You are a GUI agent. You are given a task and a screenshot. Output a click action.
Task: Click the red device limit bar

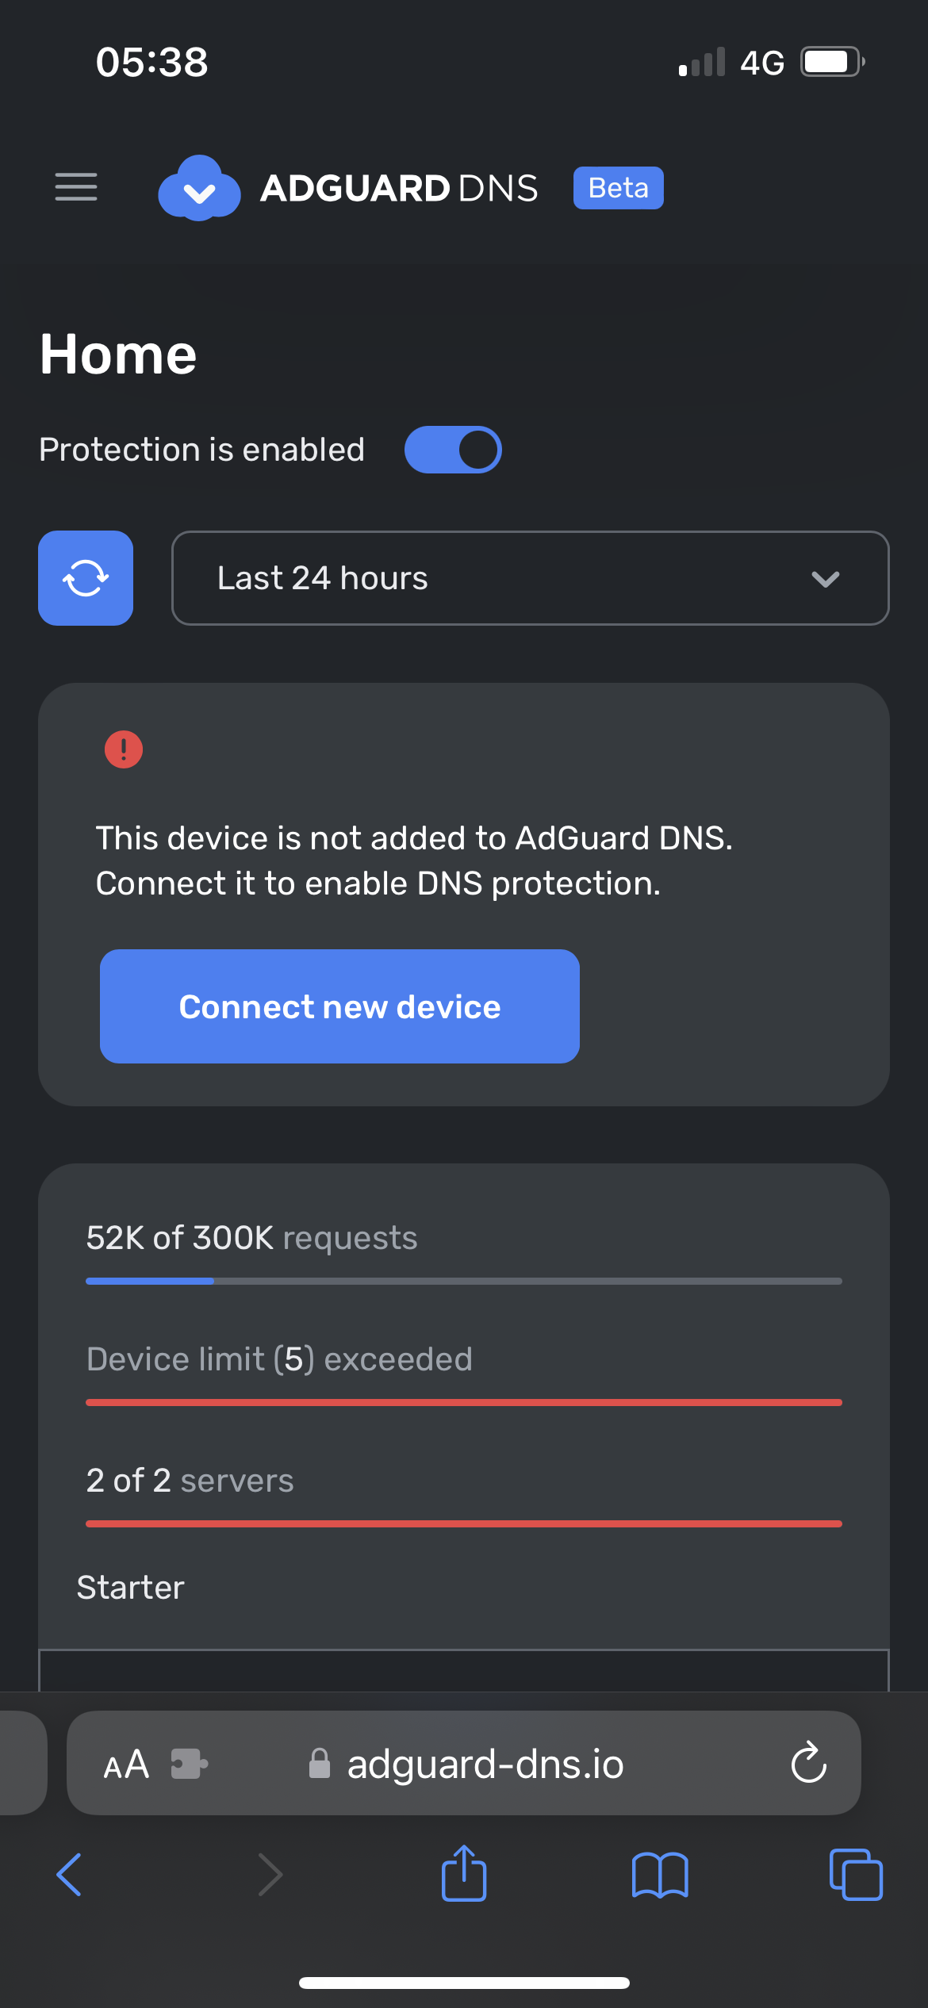[x=463, y=1401]
